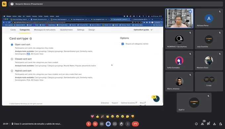Click the Support footer link

(x=115, y=103)
